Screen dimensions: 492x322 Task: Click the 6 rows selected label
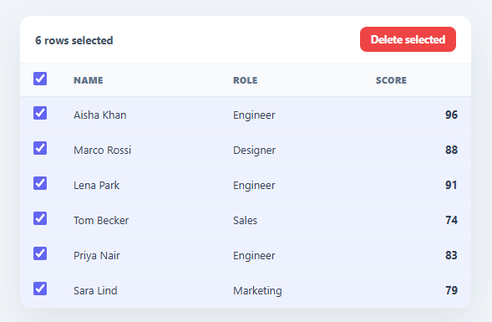[74, 40]
